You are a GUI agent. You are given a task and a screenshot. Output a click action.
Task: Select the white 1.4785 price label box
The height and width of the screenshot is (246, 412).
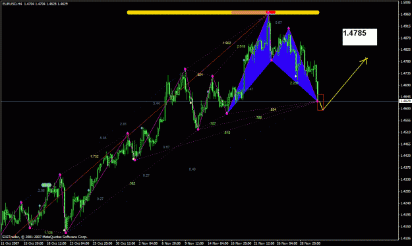coord(360,37)
